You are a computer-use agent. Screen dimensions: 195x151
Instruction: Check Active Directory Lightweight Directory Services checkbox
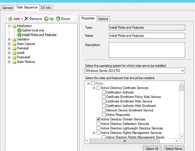[x=98, y=128]
